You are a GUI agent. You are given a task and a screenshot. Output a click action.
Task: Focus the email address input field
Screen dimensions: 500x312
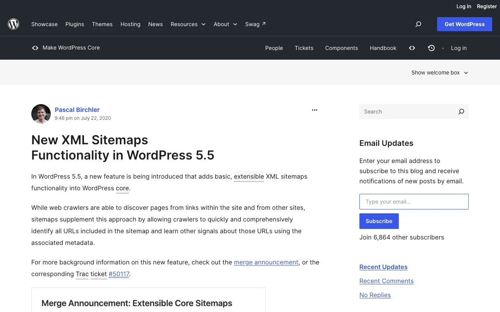pos(414,202)
